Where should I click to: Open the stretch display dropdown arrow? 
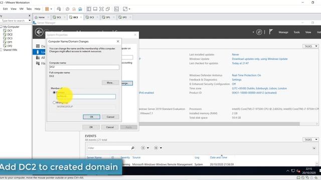tap(129, 9)
